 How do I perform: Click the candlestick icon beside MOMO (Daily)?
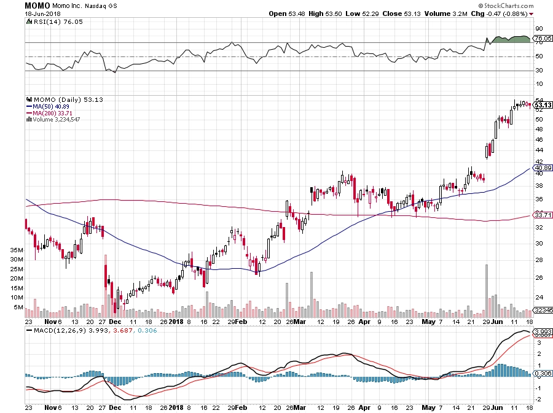pyautogui.click(x=29, y=99)
